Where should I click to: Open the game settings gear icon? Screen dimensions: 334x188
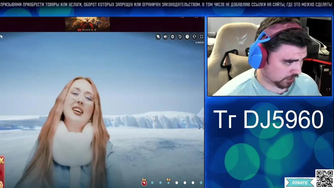tap(172, 37)
